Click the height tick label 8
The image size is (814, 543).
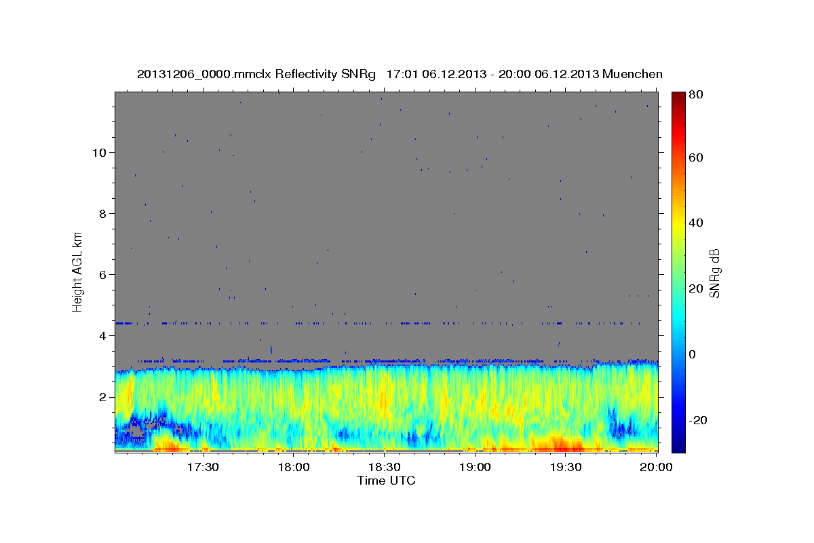(x=102, y=214)
